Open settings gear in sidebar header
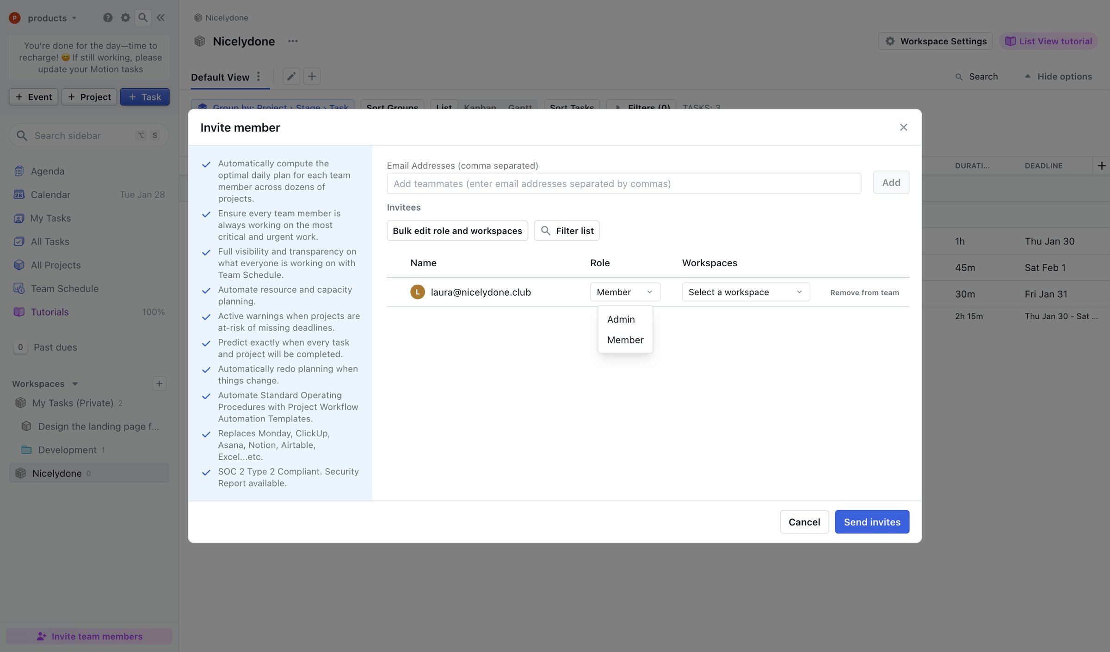This screenshot has height=652, width=1110. click(125, 18)
